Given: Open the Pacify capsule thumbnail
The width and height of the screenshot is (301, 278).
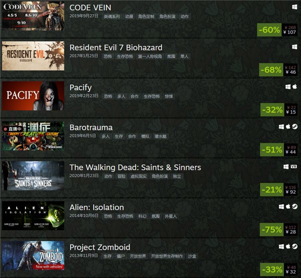Looking at the screenshot, I should (x=33, y=96).
